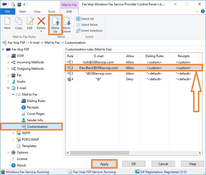Click the Copy rule icon

[x=18, y=21]
